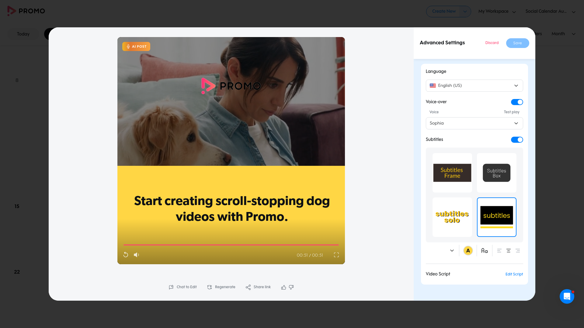The width and height of the screenshot is (584, 328).
Task: Save the advanced settings
Action: point(517,43)
